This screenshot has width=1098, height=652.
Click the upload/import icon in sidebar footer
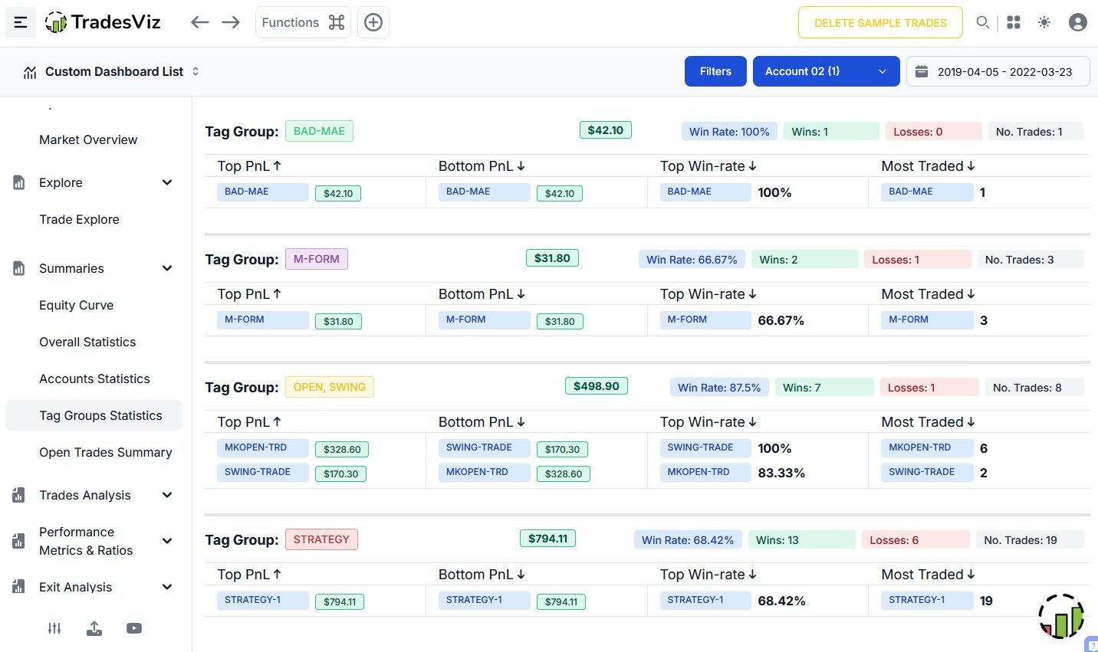(94, 628)
